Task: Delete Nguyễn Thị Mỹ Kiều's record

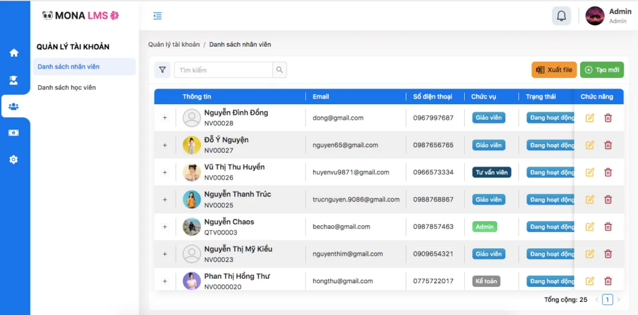Action: (x=608, y=254)
